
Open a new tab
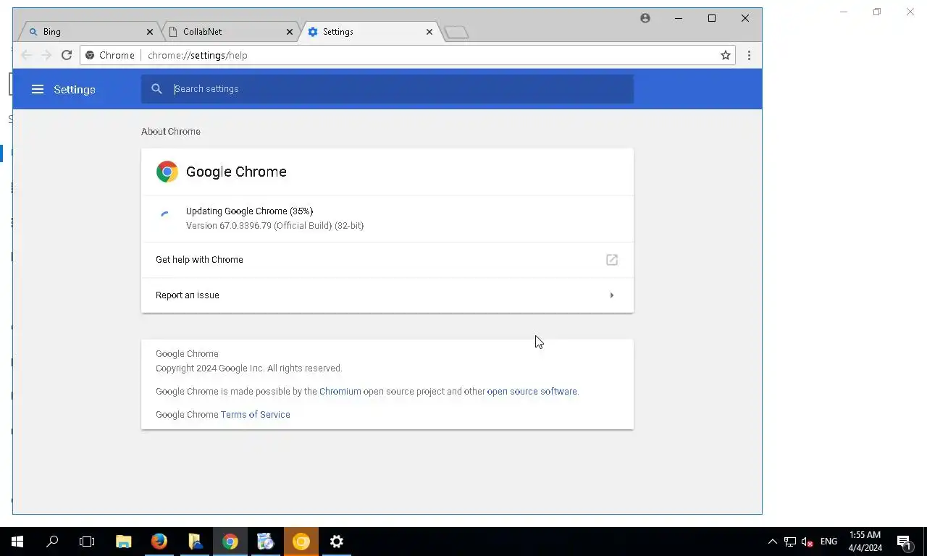pyautogui.click(x=456, y=33)
